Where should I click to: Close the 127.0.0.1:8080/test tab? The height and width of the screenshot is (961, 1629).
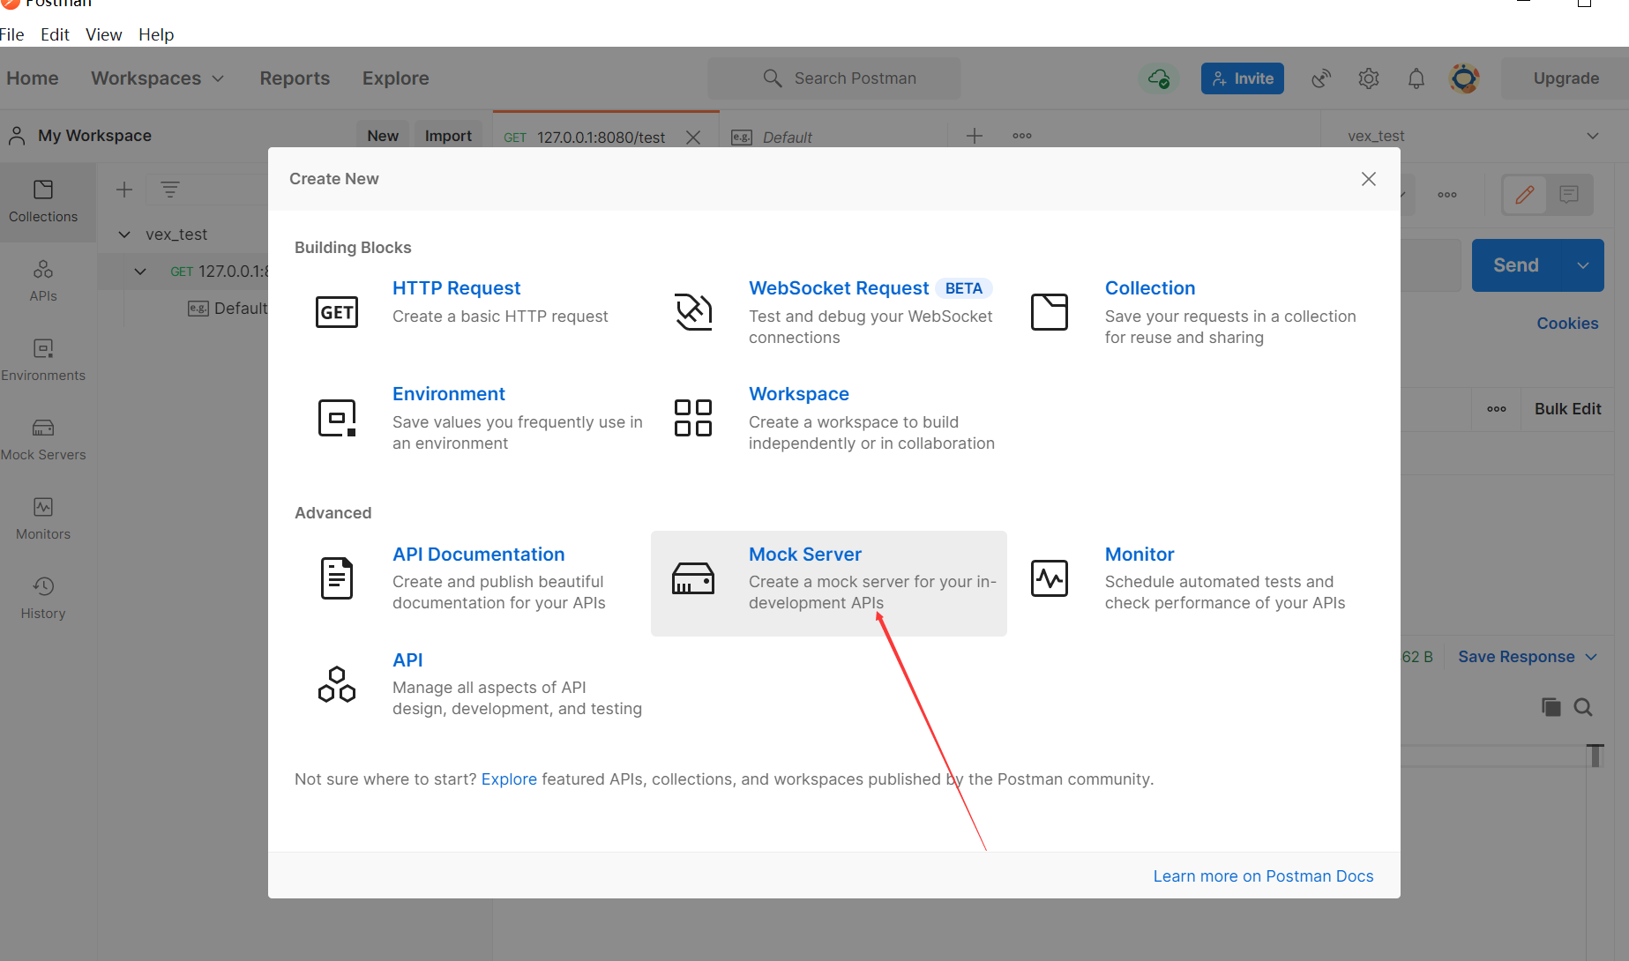[693, 138]
